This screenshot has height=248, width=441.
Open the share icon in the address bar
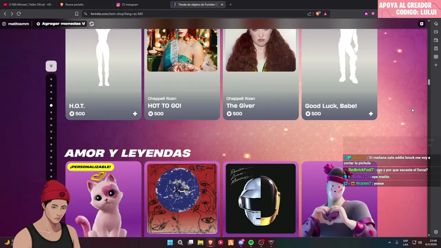coord(309,14)
